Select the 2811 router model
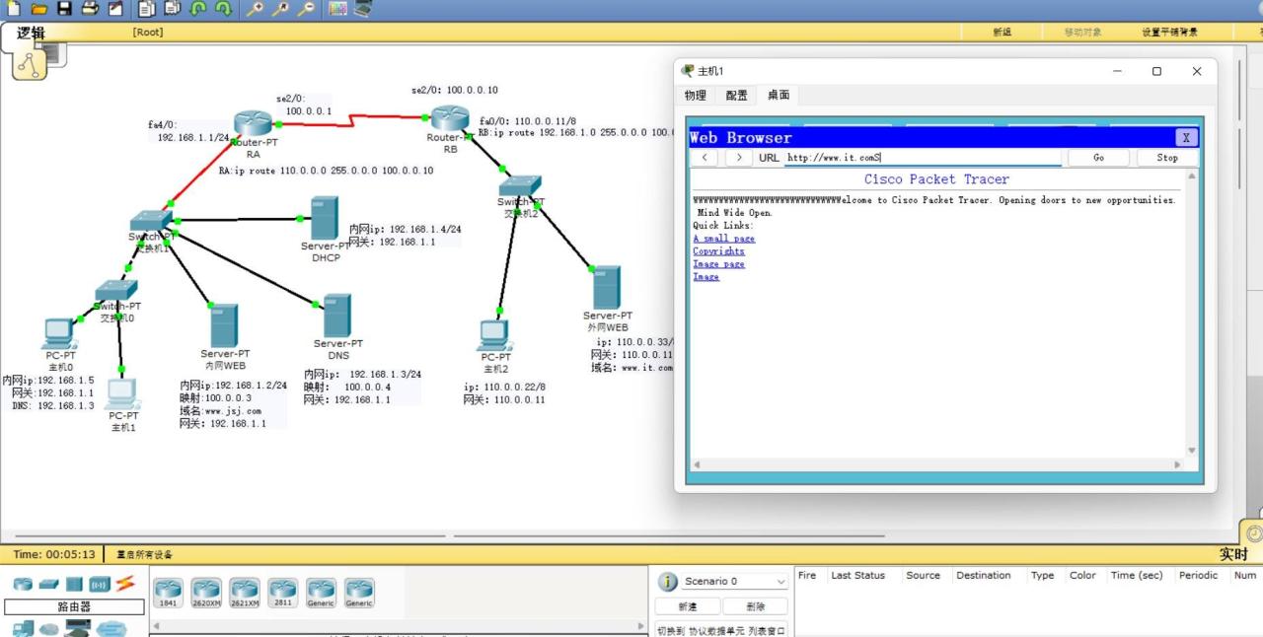 (282, 591)
